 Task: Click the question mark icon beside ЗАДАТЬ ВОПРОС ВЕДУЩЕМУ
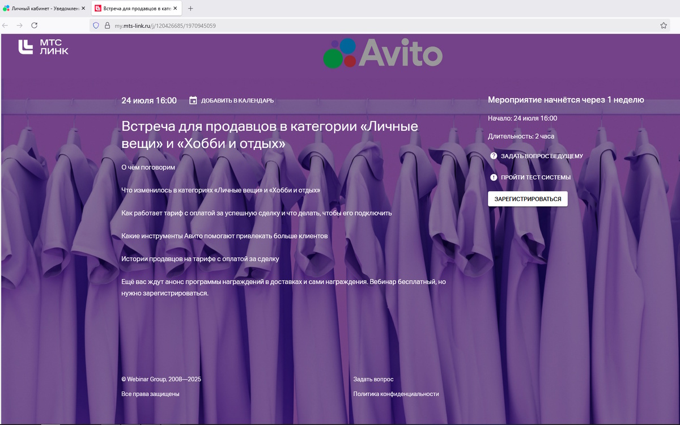[x=494, y=156]
